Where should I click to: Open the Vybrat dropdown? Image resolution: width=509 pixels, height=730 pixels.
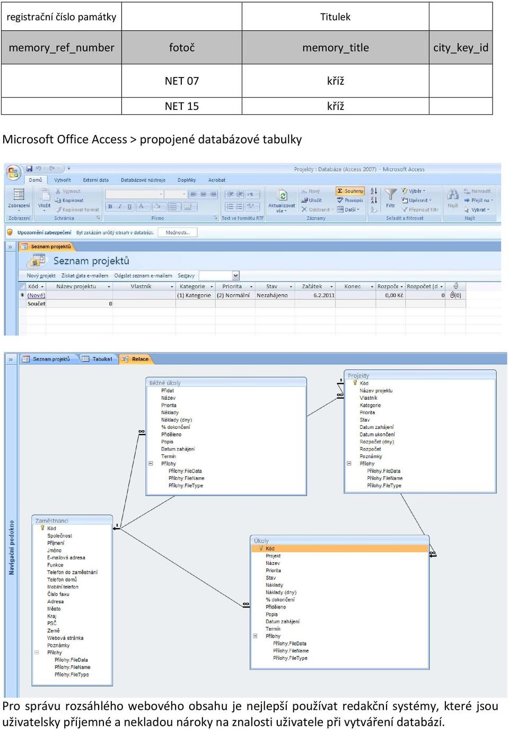pos(477,210)
